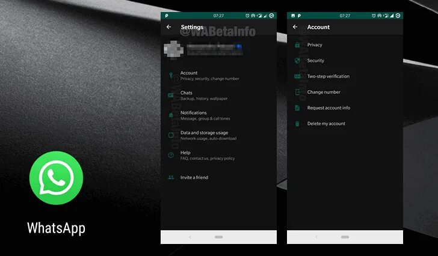The width and height of the screenshot is (438, 256).
Task: Click the battery icon in Settings status bar
Action: coord(271,16)
